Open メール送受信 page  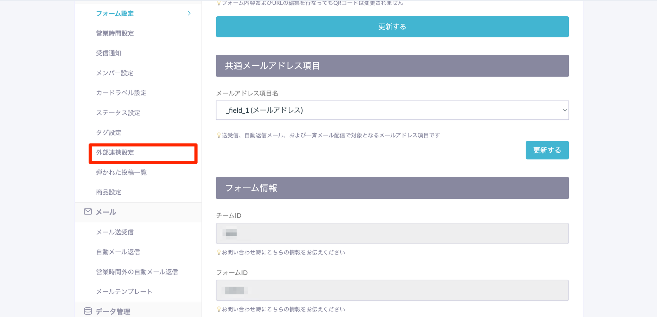115,232
